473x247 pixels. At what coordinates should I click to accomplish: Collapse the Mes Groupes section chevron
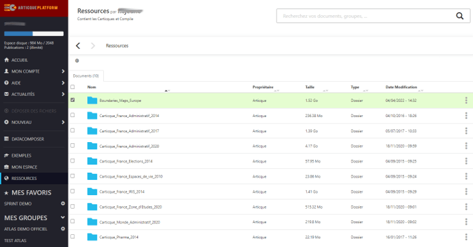(x=63, y=217)
